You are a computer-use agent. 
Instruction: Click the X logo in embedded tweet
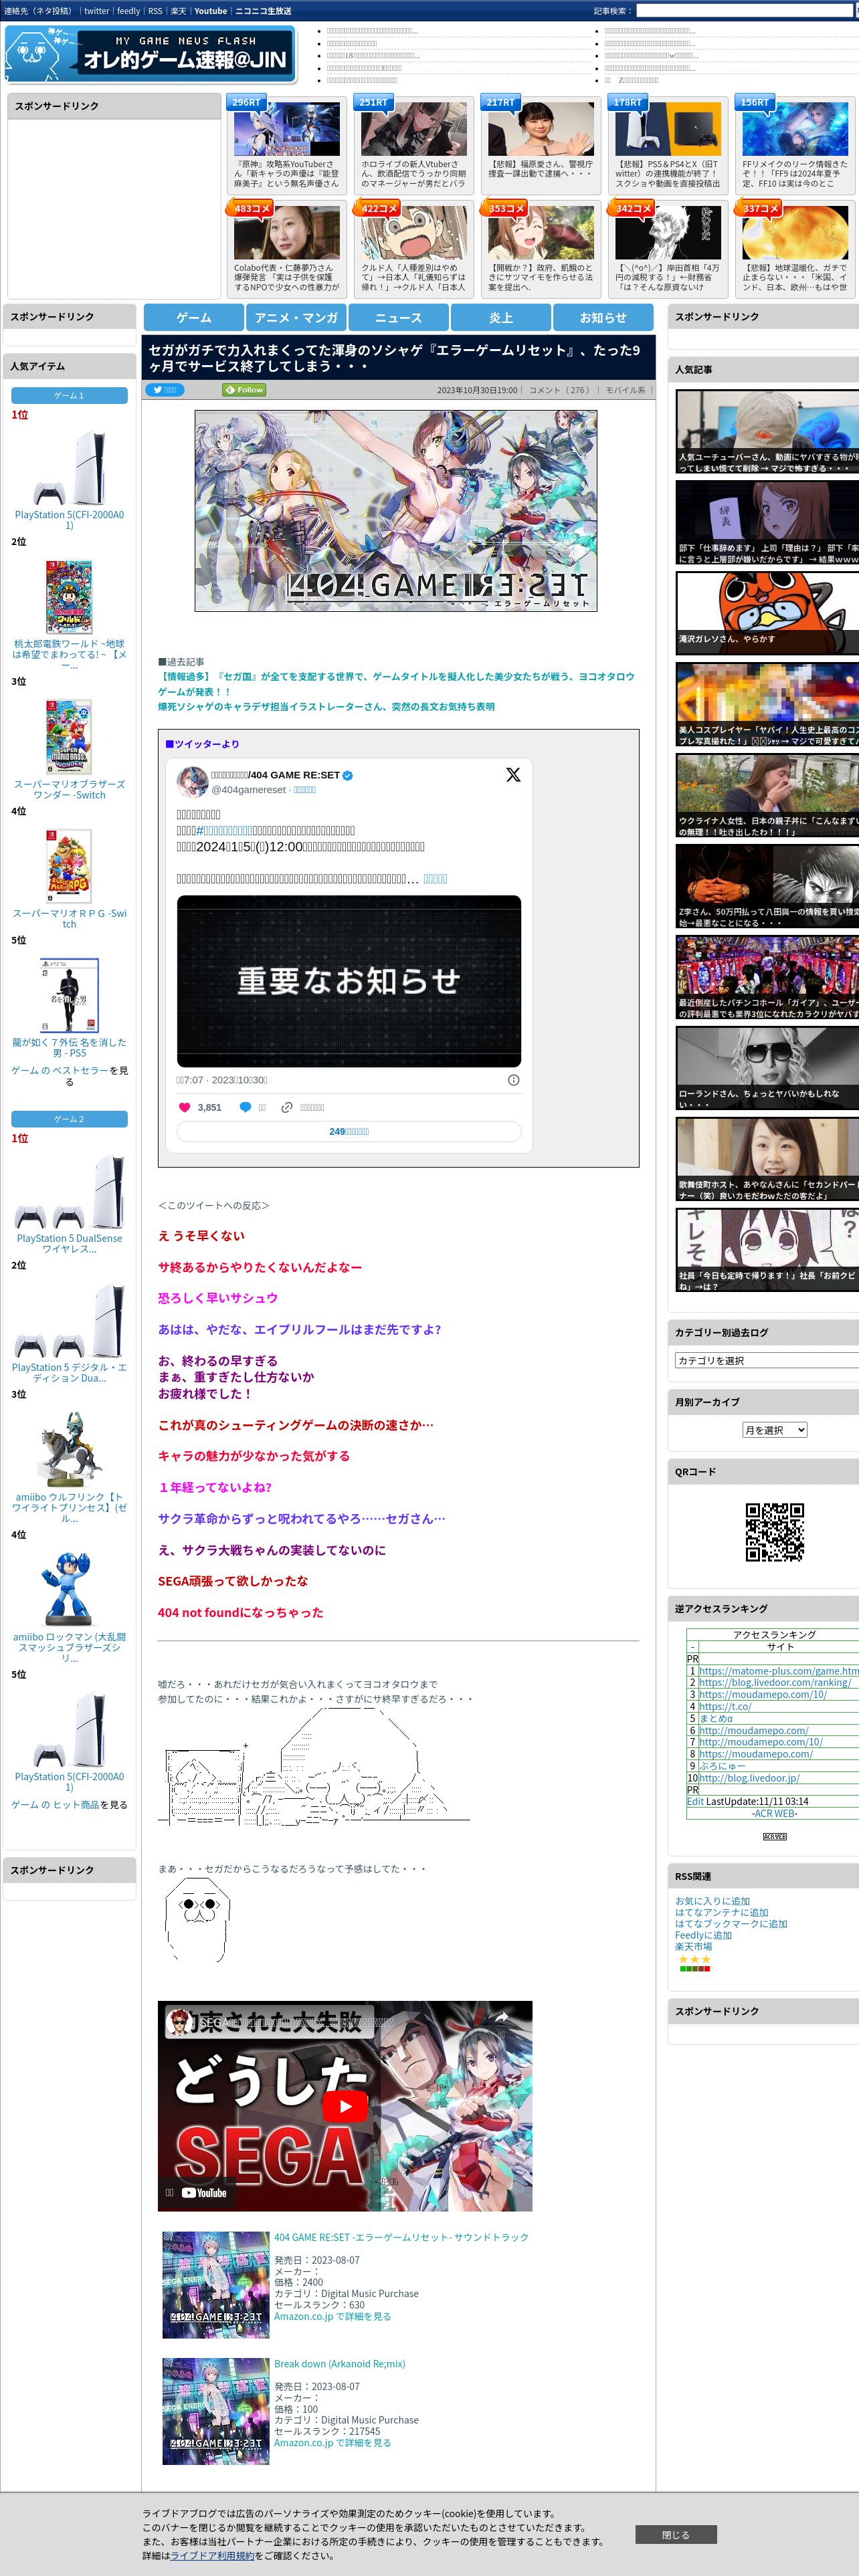pos(513,775)
